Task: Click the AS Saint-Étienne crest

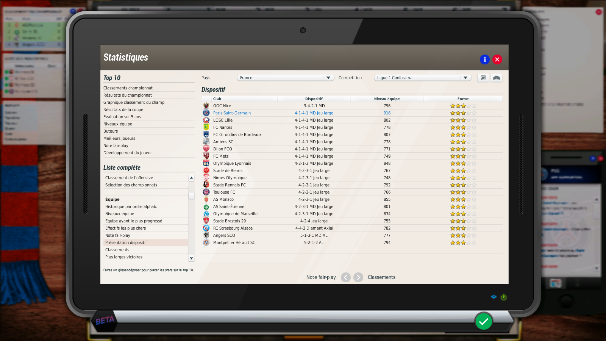Action: tap(206, 206)
